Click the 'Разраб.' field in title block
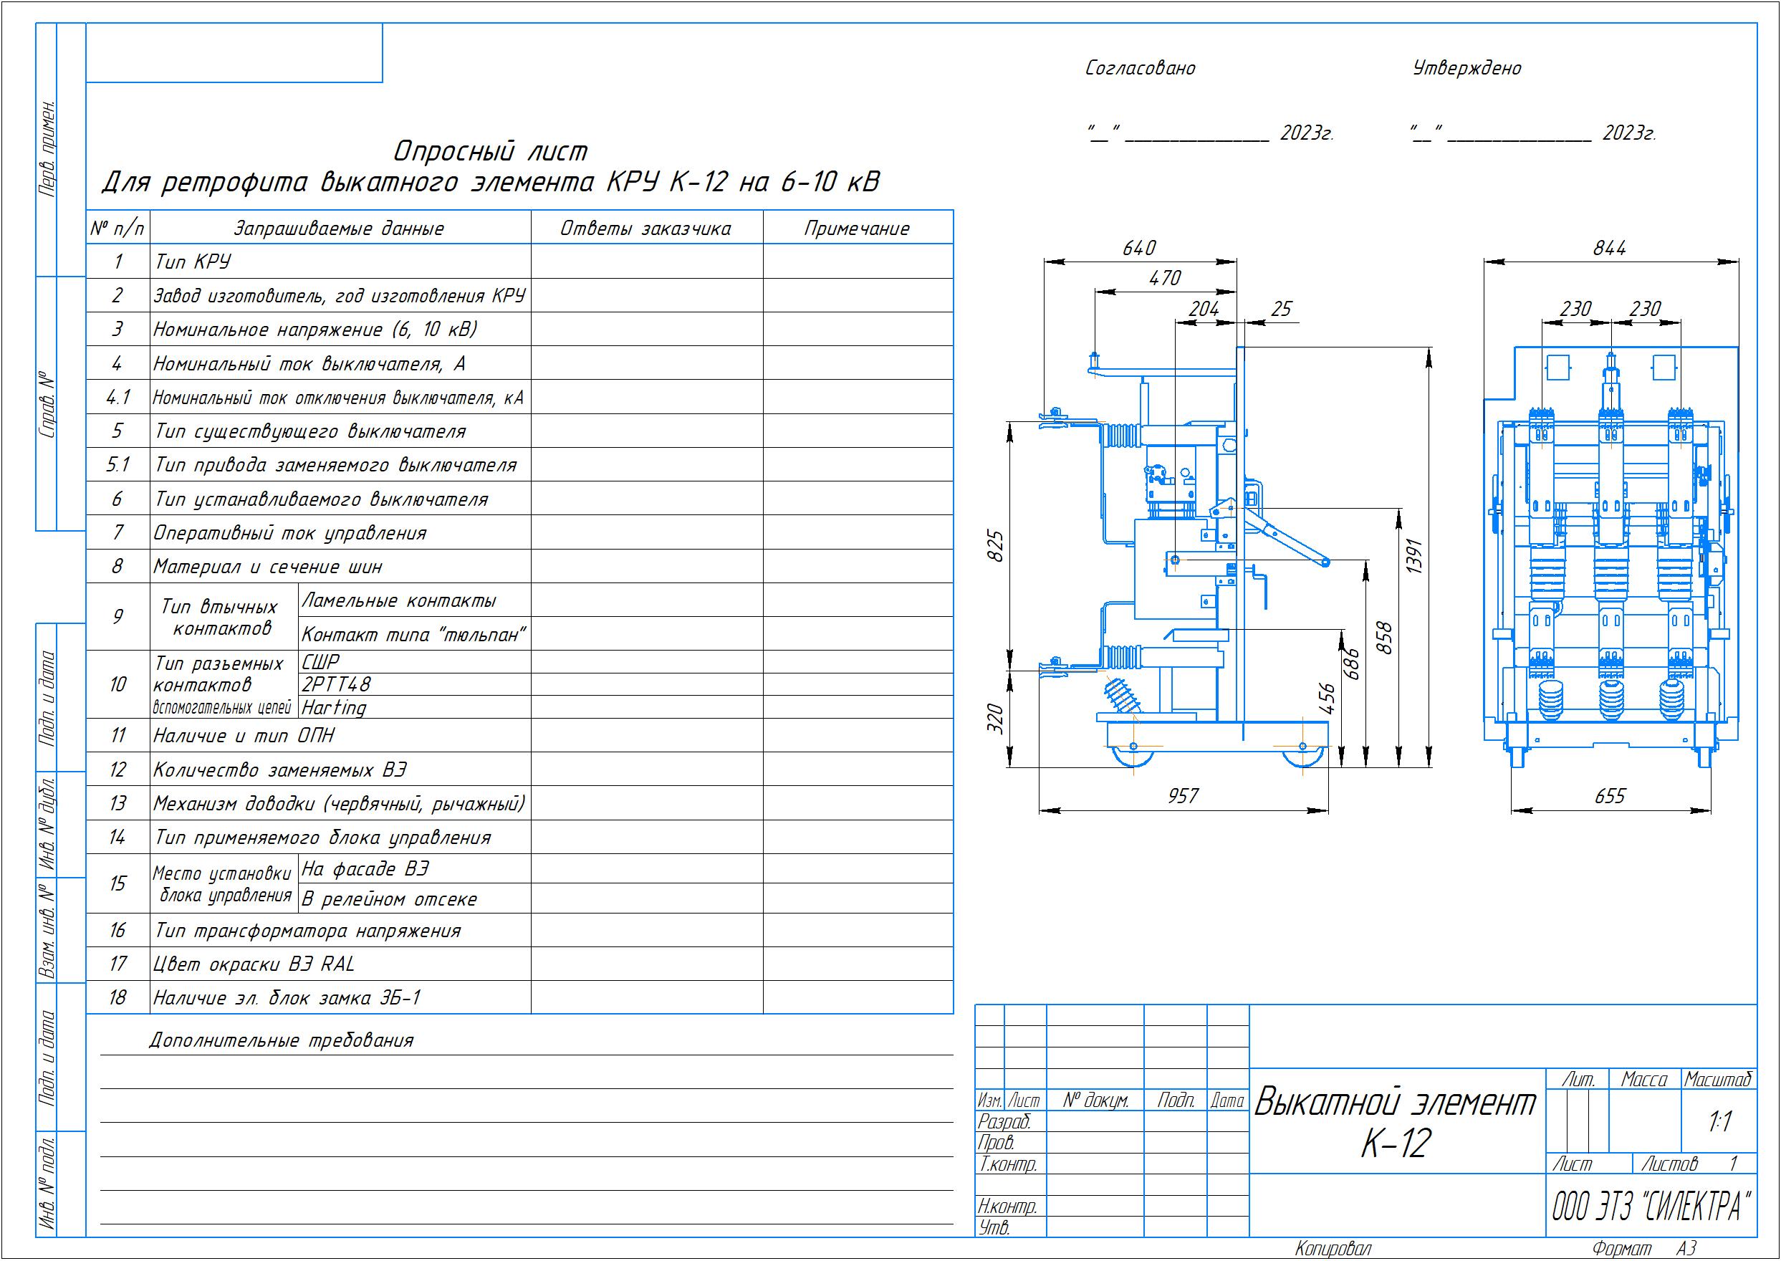This screenshot has height=1261, width=1781. coord(1004,1121)
